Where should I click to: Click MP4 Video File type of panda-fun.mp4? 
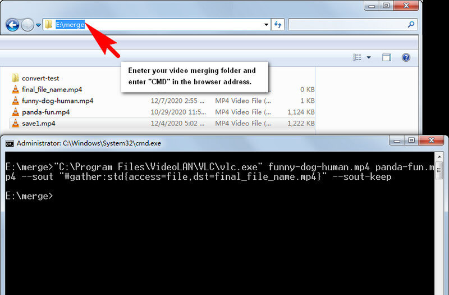[x=243, y=112]
